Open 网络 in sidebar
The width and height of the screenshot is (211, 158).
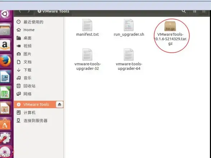tap(39, 94)
